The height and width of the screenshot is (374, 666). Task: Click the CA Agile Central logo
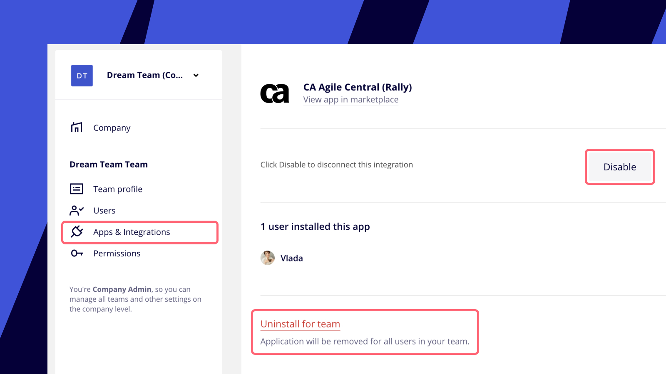tap(275, 93)
